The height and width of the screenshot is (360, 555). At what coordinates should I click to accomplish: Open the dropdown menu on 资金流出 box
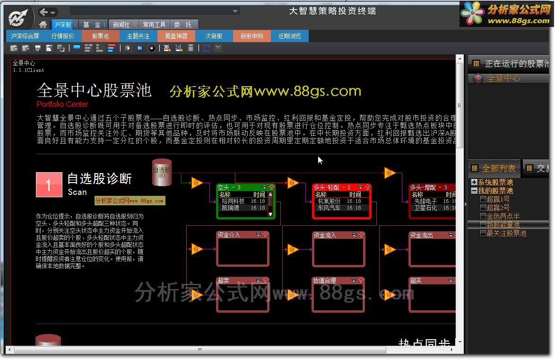451,235
